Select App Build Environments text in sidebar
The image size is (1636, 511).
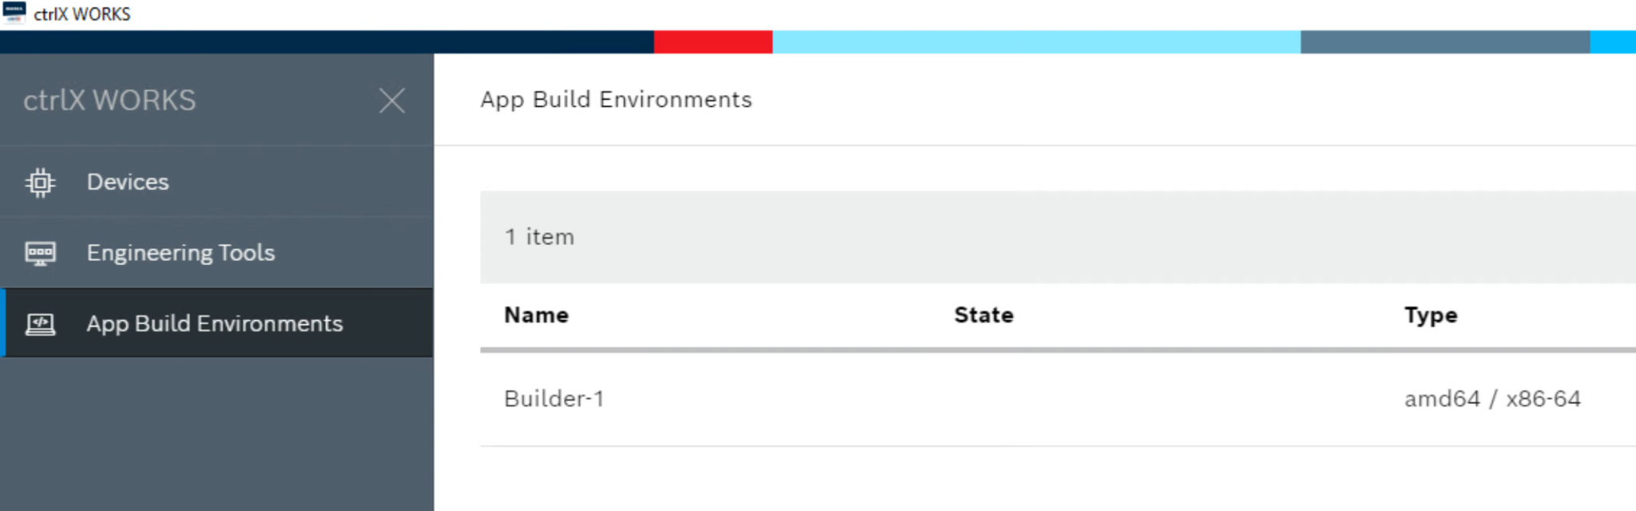tap(214, 323)
